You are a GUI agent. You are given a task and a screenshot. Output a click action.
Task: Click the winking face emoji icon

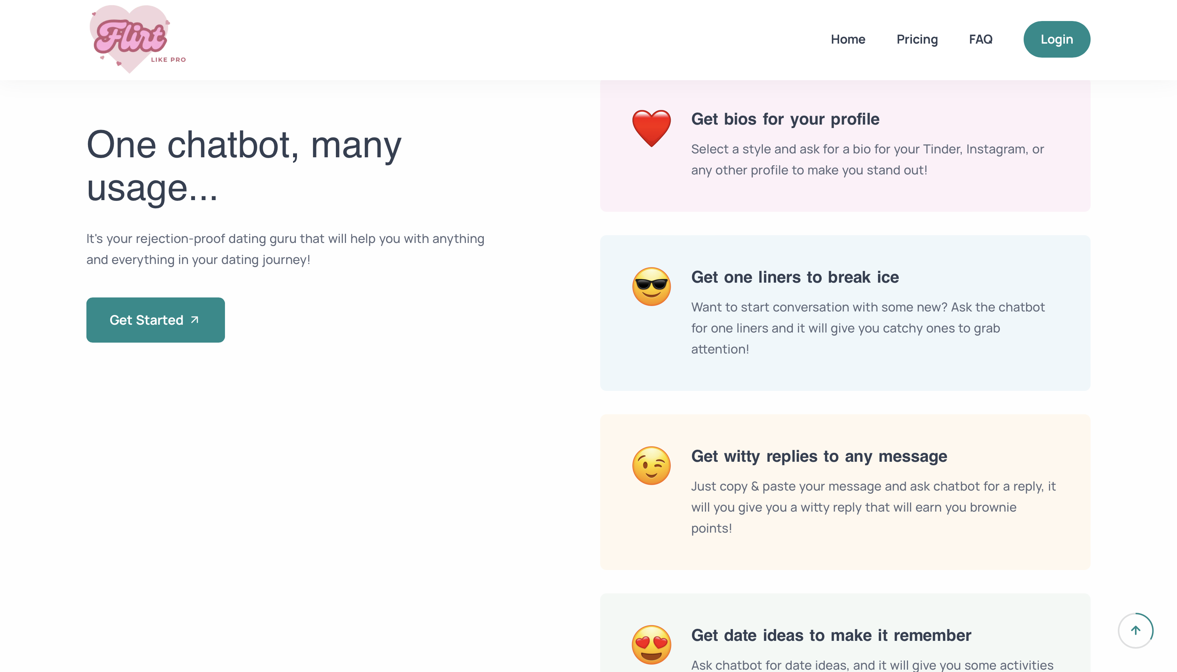point(651,465)
